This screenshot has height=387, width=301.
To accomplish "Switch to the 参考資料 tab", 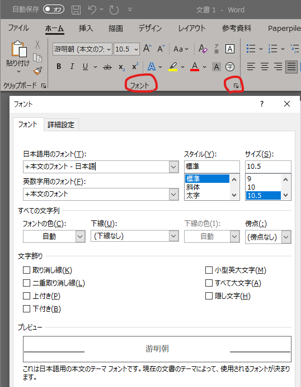I will [237, 28].
